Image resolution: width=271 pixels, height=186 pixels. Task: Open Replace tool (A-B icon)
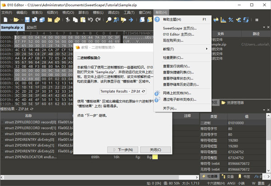116,20
